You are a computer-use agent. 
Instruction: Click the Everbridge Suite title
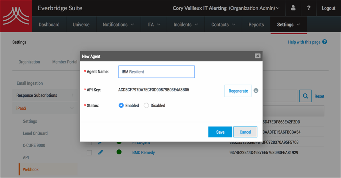[60, 8]
